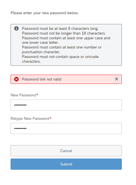Click the info icon in password rules box
This screenshot has width=136, height=185.
point(16,28)
